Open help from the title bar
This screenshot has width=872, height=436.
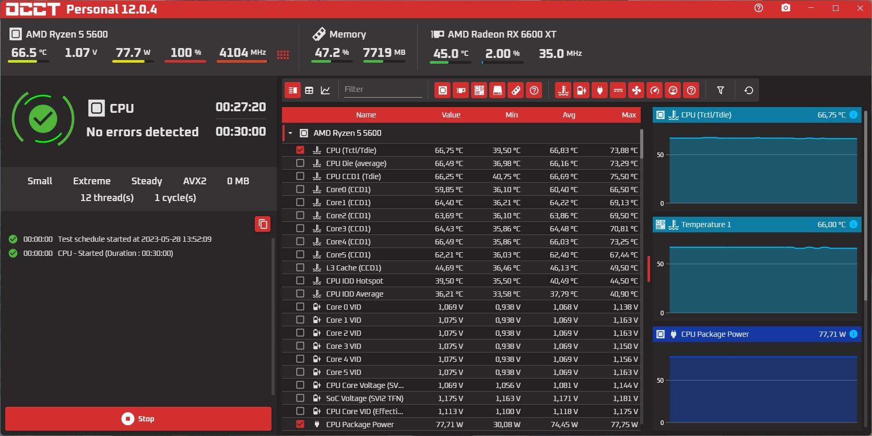point(759,8)
